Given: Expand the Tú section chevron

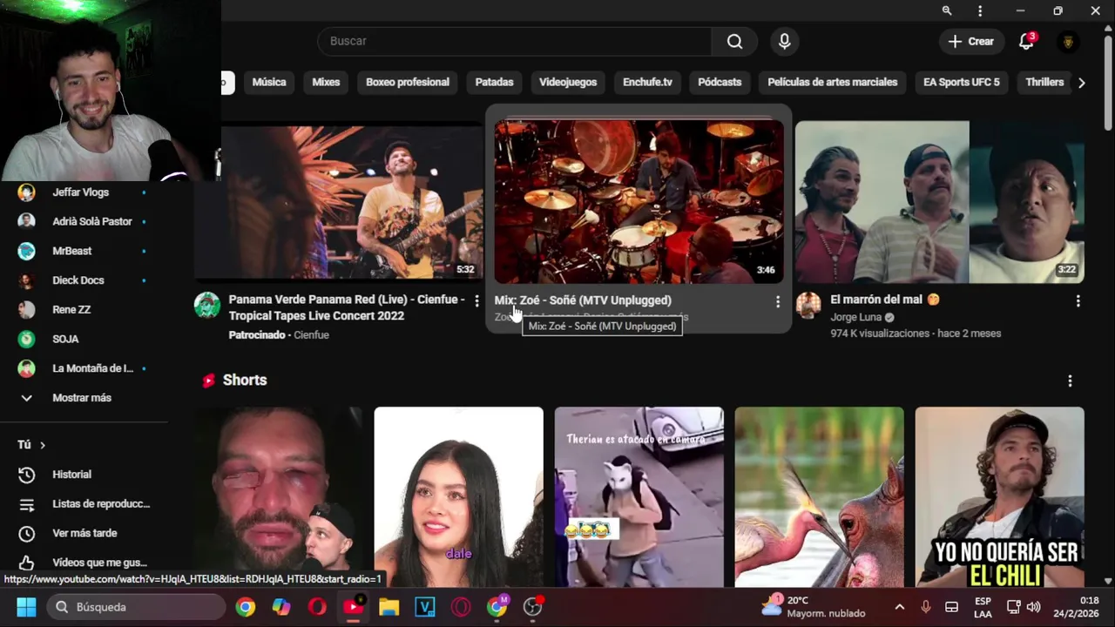Looking at the screenshot, I should (42, 445).
